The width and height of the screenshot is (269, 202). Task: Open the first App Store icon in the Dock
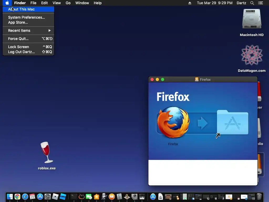[40, 196]
